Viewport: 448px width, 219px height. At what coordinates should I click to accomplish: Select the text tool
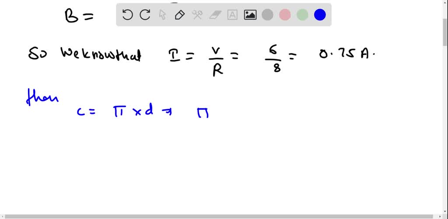click(x=232, y=14)
